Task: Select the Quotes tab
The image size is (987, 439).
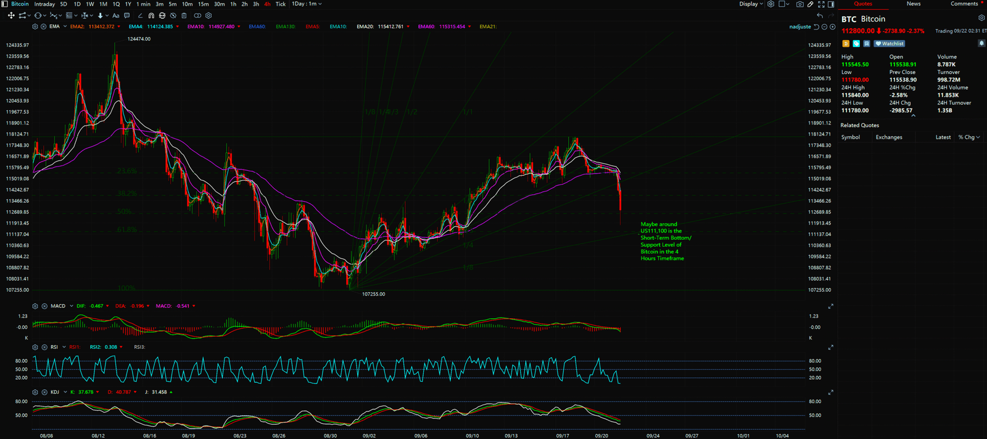Action: tap(863, 4)
